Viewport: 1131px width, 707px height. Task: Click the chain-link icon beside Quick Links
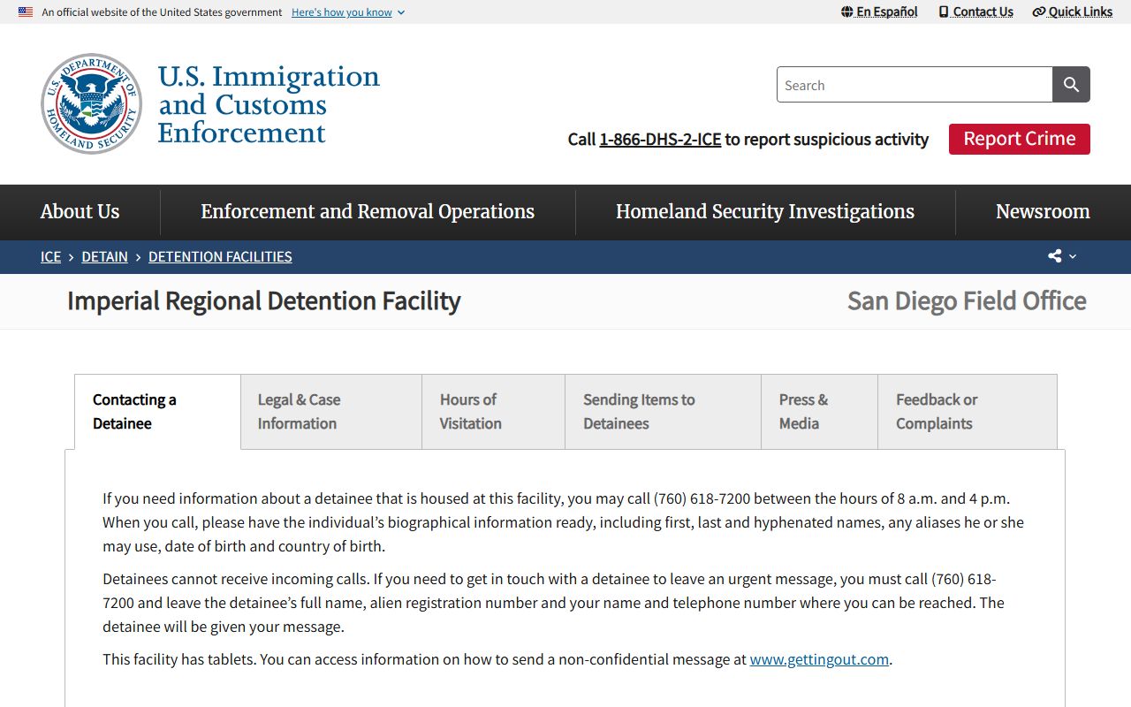pos(1039,11)
